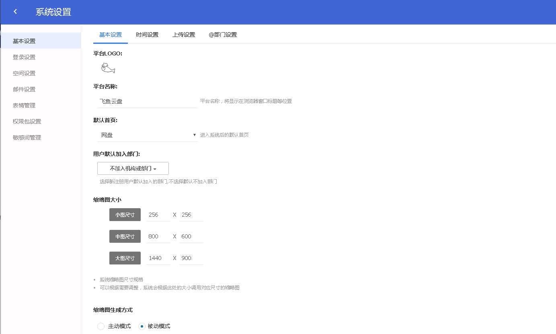Click the 小图尺寸 button

coord(125,214)
